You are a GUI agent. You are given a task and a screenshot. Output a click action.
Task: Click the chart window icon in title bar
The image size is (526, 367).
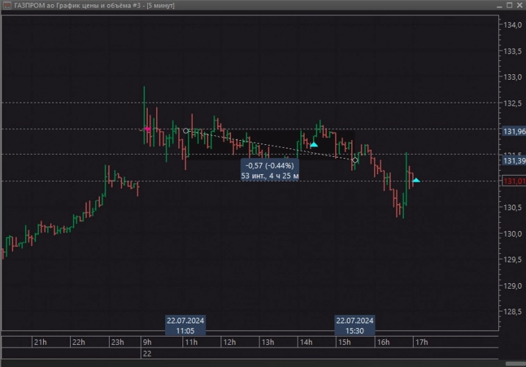click(6, 6)
